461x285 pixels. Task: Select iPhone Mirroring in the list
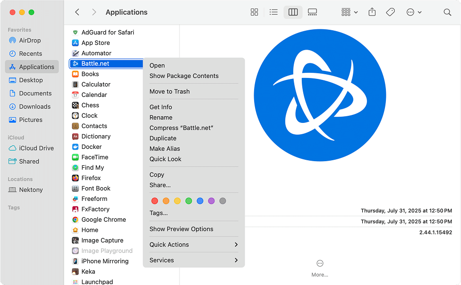point(100,261)
